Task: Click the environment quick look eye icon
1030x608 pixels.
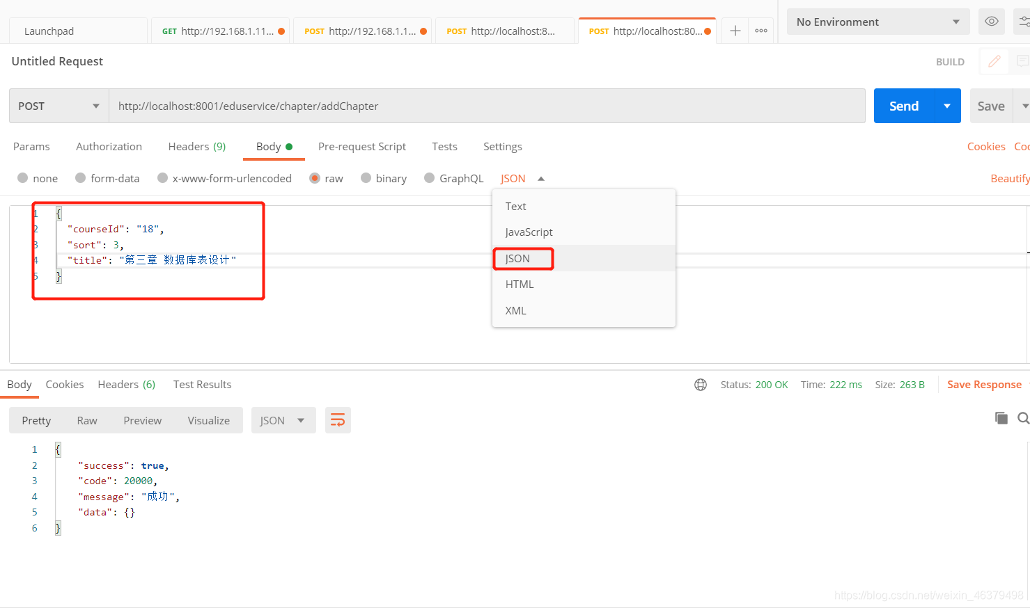Action: (992, 22)
